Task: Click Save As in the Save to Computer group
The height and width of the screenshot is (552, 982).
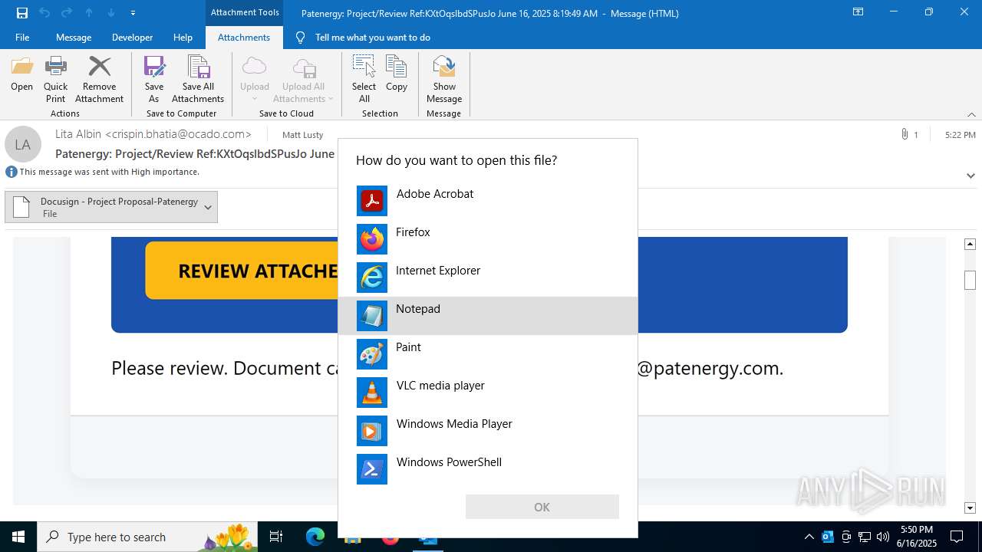Action: click(x=154, y=79)
